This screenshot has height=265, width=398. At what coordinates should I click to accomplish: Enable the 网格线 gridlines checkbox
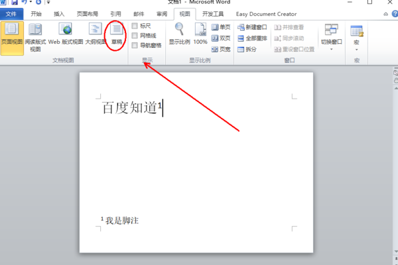click(135, 36)
